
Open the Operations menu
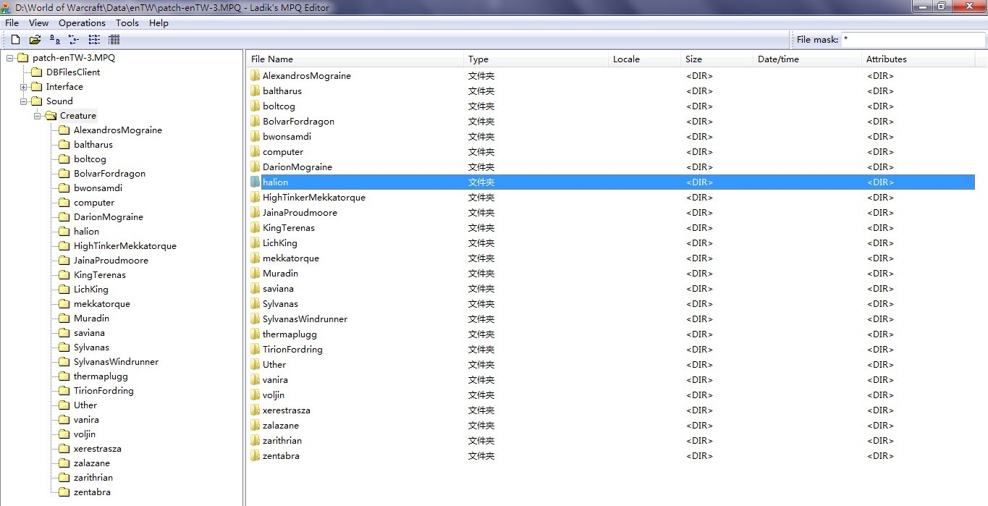point(81,22)
